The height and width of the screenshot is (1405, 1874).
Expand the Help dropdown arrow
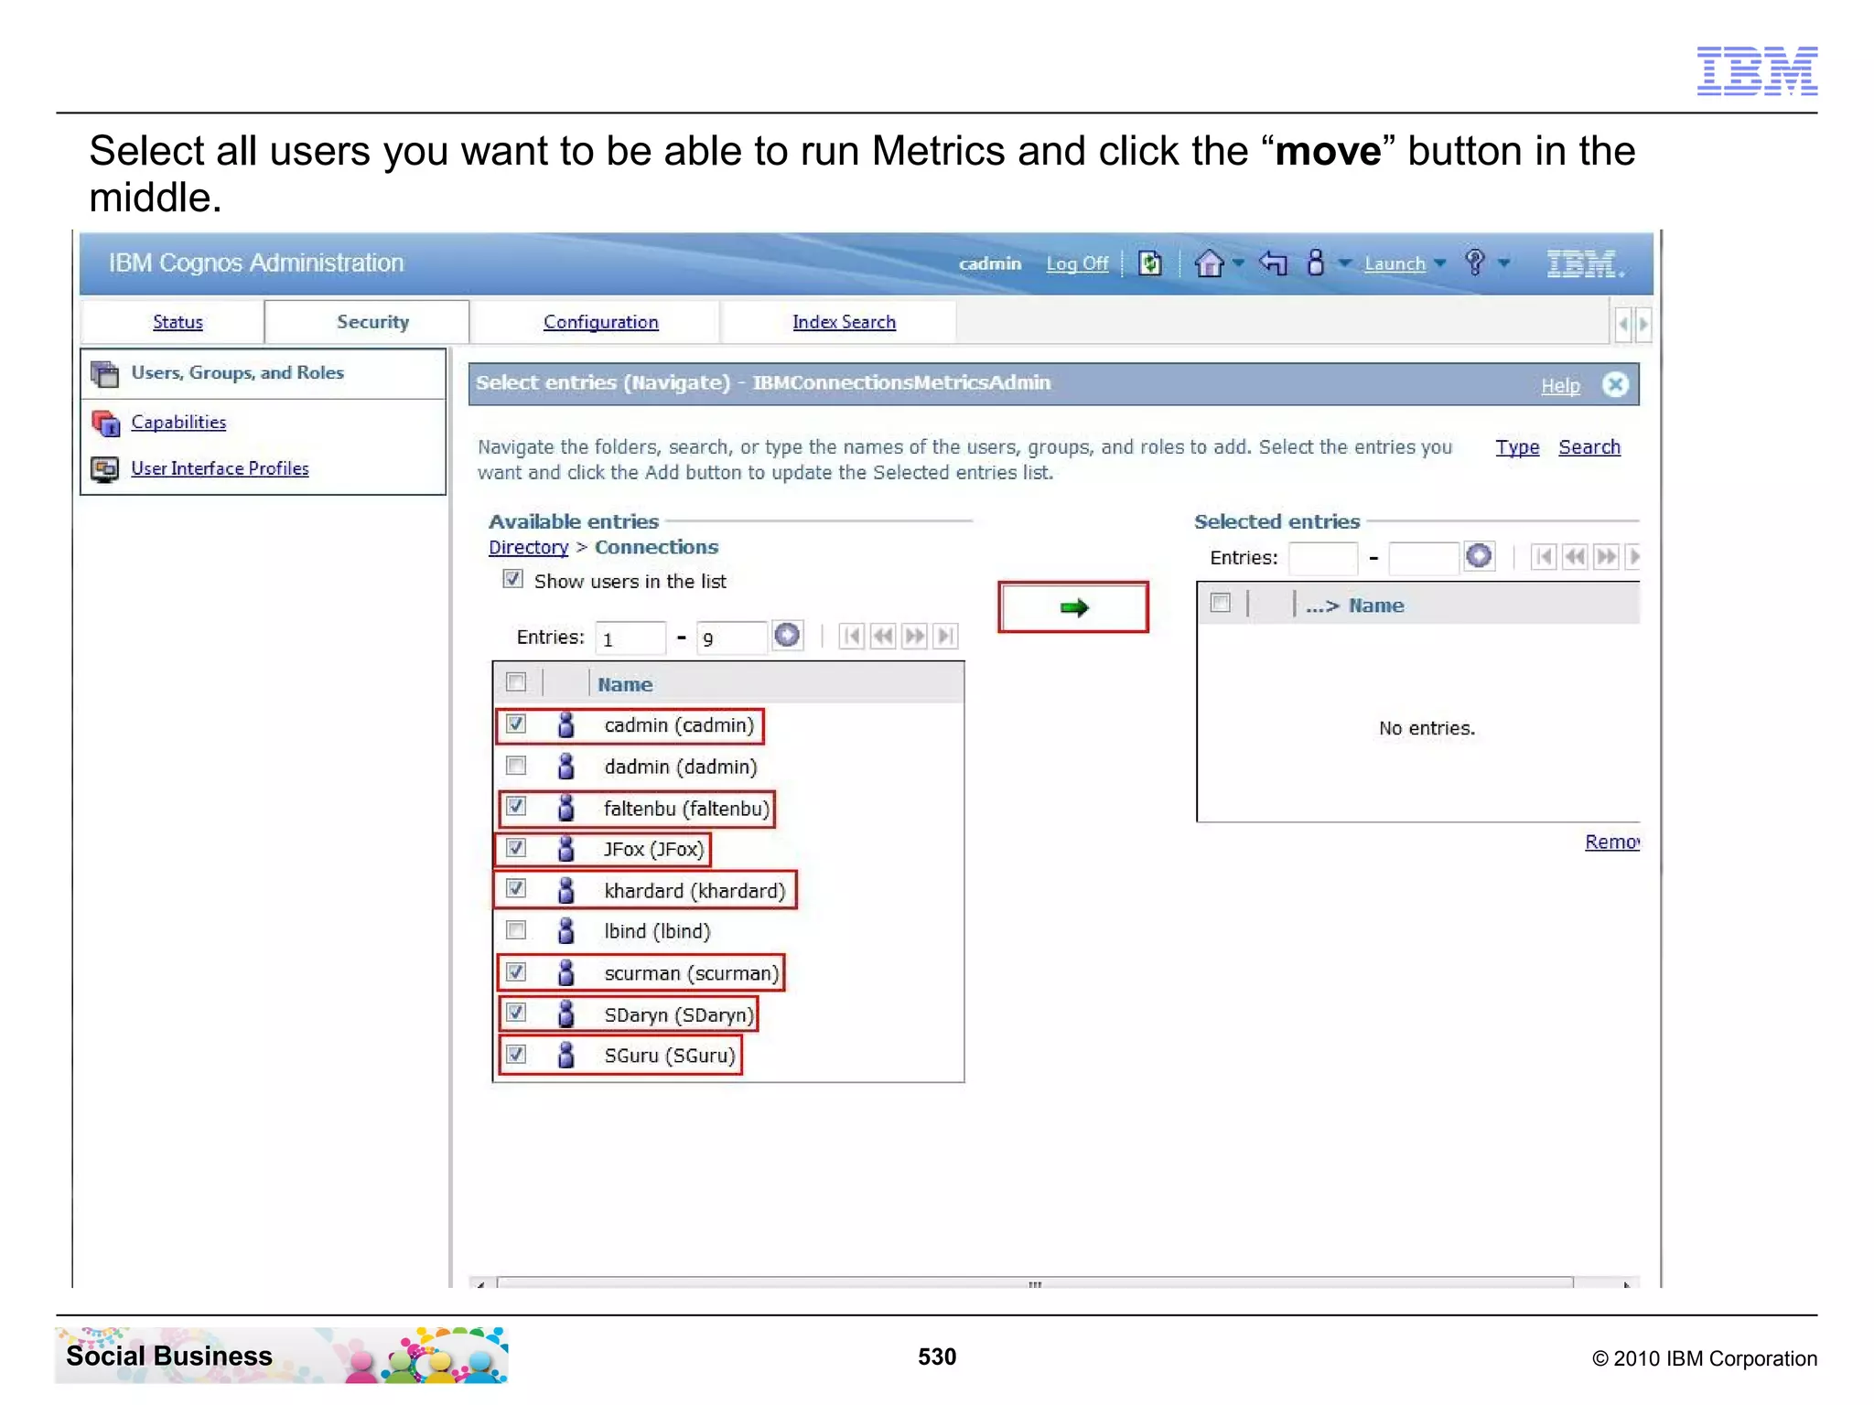(1503, 263)
